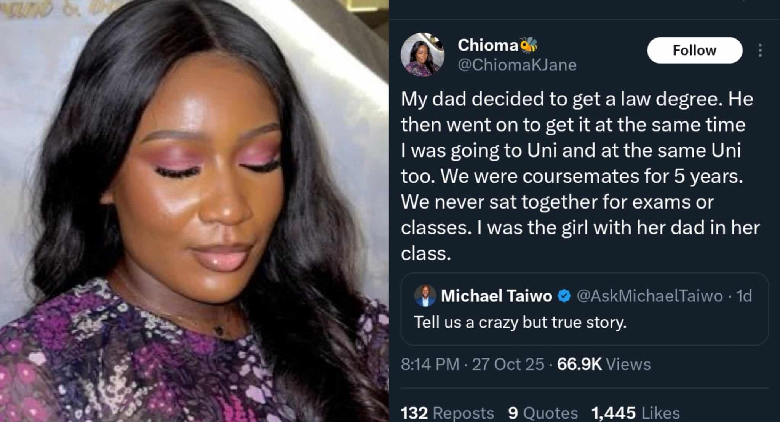
Task: Toggle the Follow state for Chioma
Action: [694, 50]
